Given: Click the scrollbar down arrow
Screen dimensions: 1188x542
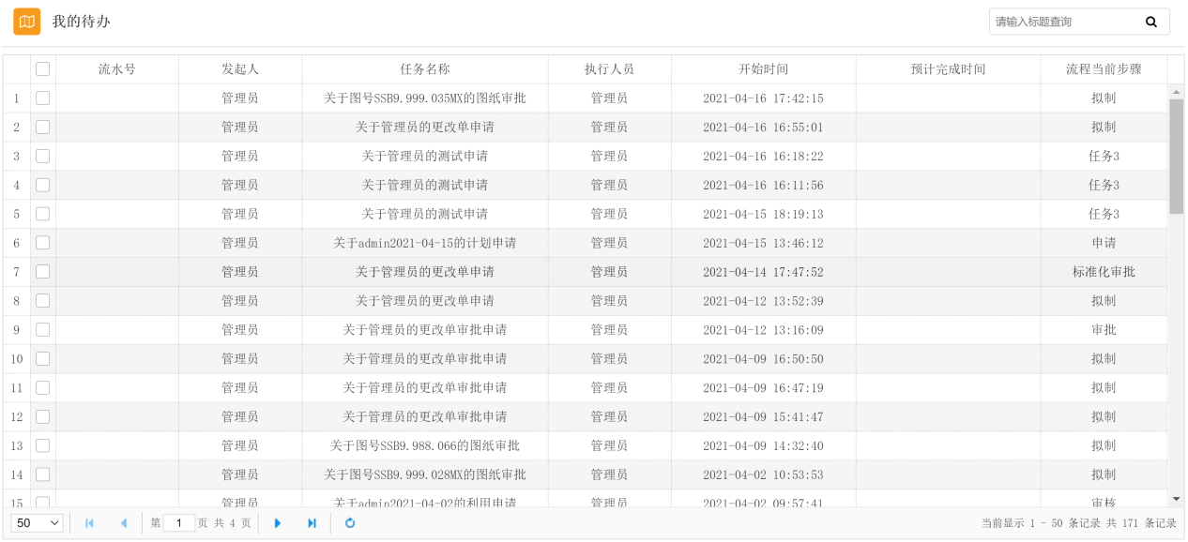Looking at the screenshot, I should click(x=1177, y=499).
